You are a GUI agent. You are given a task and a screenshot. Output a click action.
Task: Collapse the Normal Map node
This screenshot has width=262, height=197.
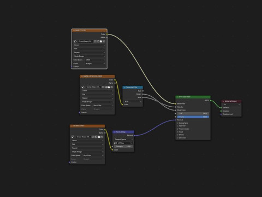tap(115, 132)
